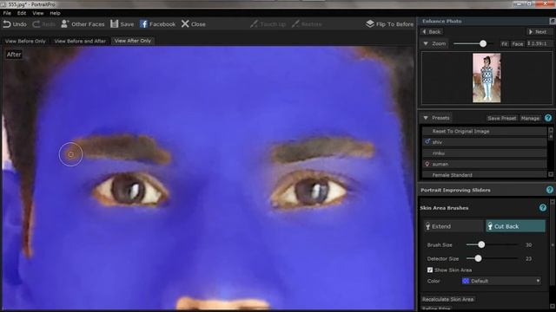556x312 pixels.
Task: Open the help icon for Presets
Action: 548,118
